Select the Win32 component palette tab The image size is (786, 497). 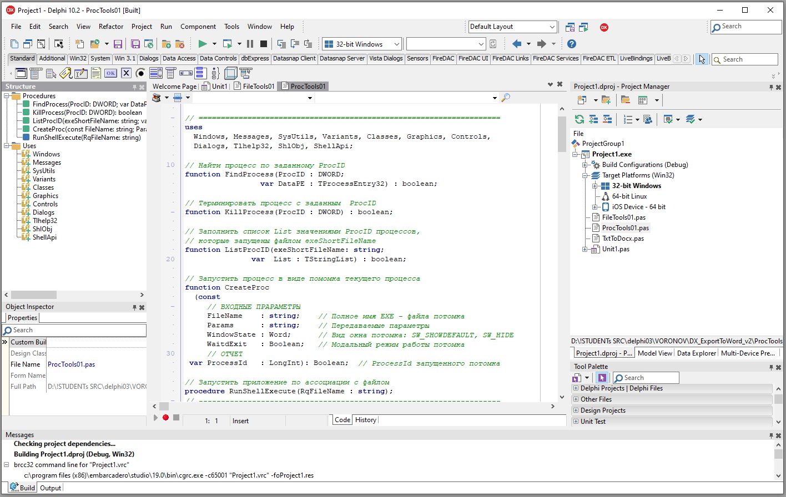78,58
